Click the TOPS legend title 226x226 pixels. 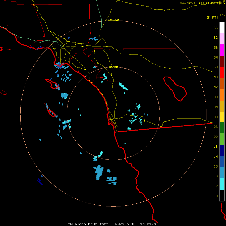(x=221, y=15)
